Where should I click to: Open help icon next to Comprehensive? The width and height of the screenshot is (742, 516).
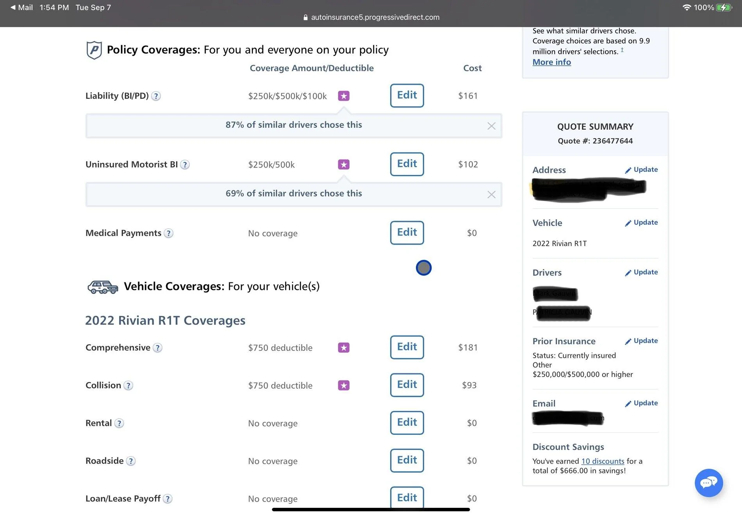coord(157,348)
